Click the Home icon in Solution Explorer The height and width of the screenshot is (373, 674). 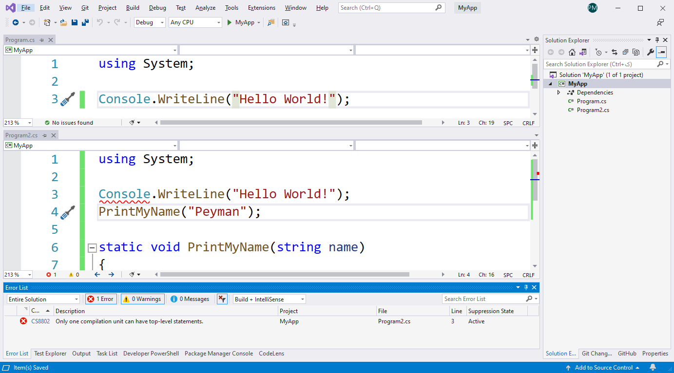tap(572, 52)
